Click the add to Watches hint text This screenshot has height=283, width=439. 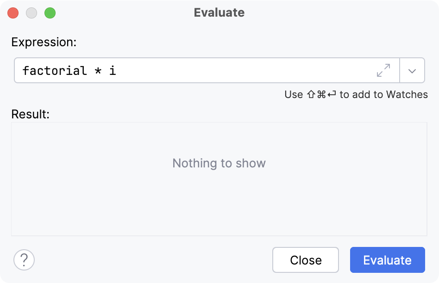pos(356,94)
